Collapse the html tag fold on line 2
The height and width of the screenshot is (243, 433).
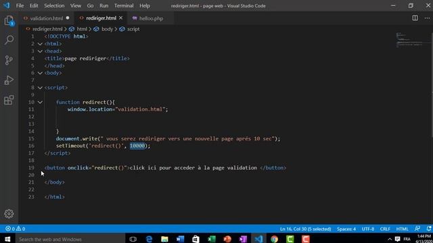(x=40, y=44)
